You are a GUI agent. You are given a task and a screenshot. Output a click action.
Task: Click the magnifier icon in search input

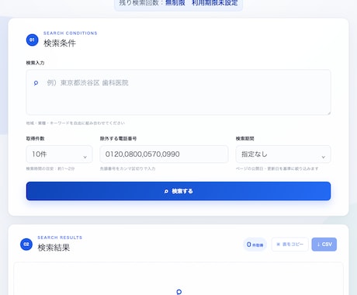[x=36, y=83]
